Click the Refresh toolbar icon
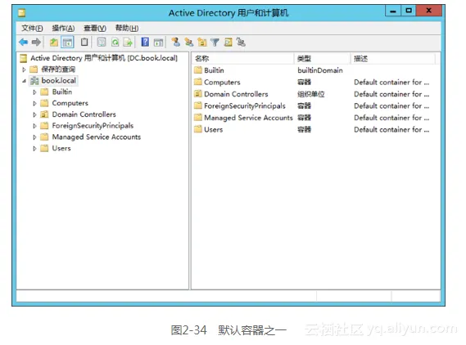Viewport: 466px width, 345px height. click(115, 43)
